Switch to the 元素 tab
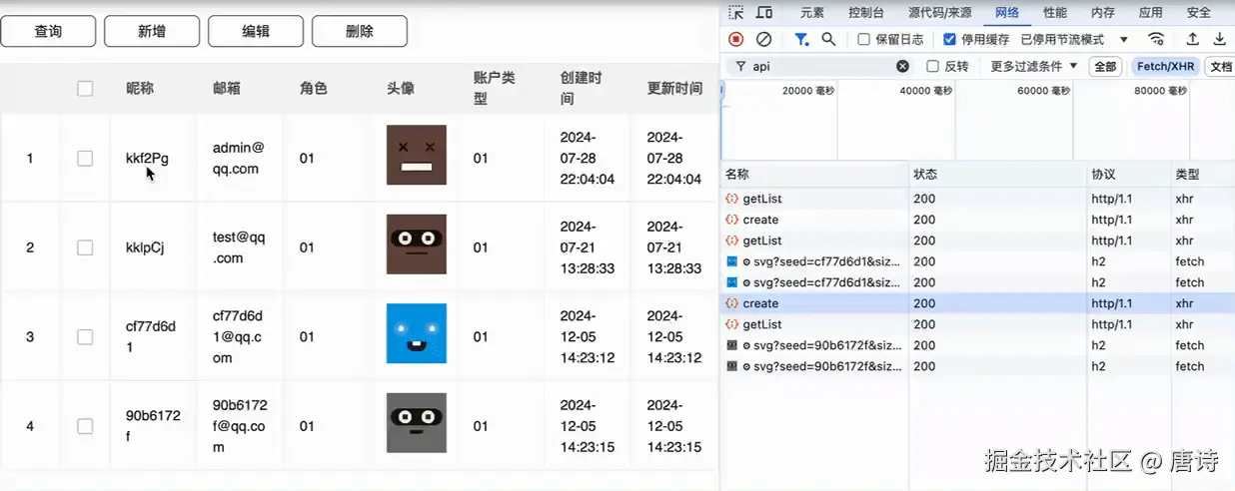The width and height of the screenshot is (1235, 491). 812,13
